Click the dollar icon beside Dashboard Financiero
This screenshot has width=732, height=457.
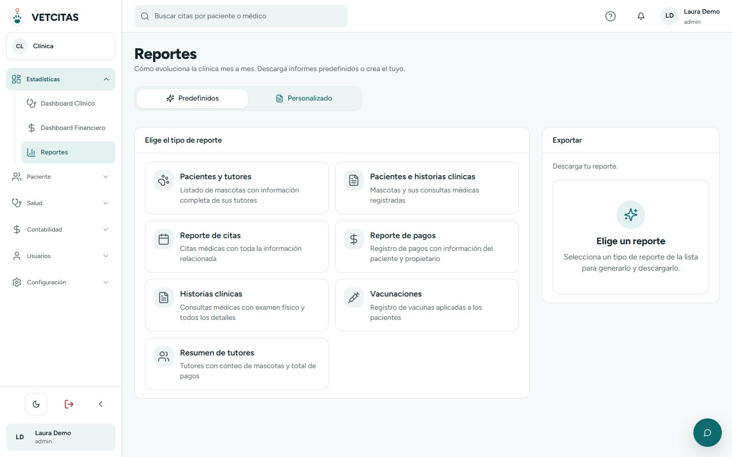[x=32, y=128]
